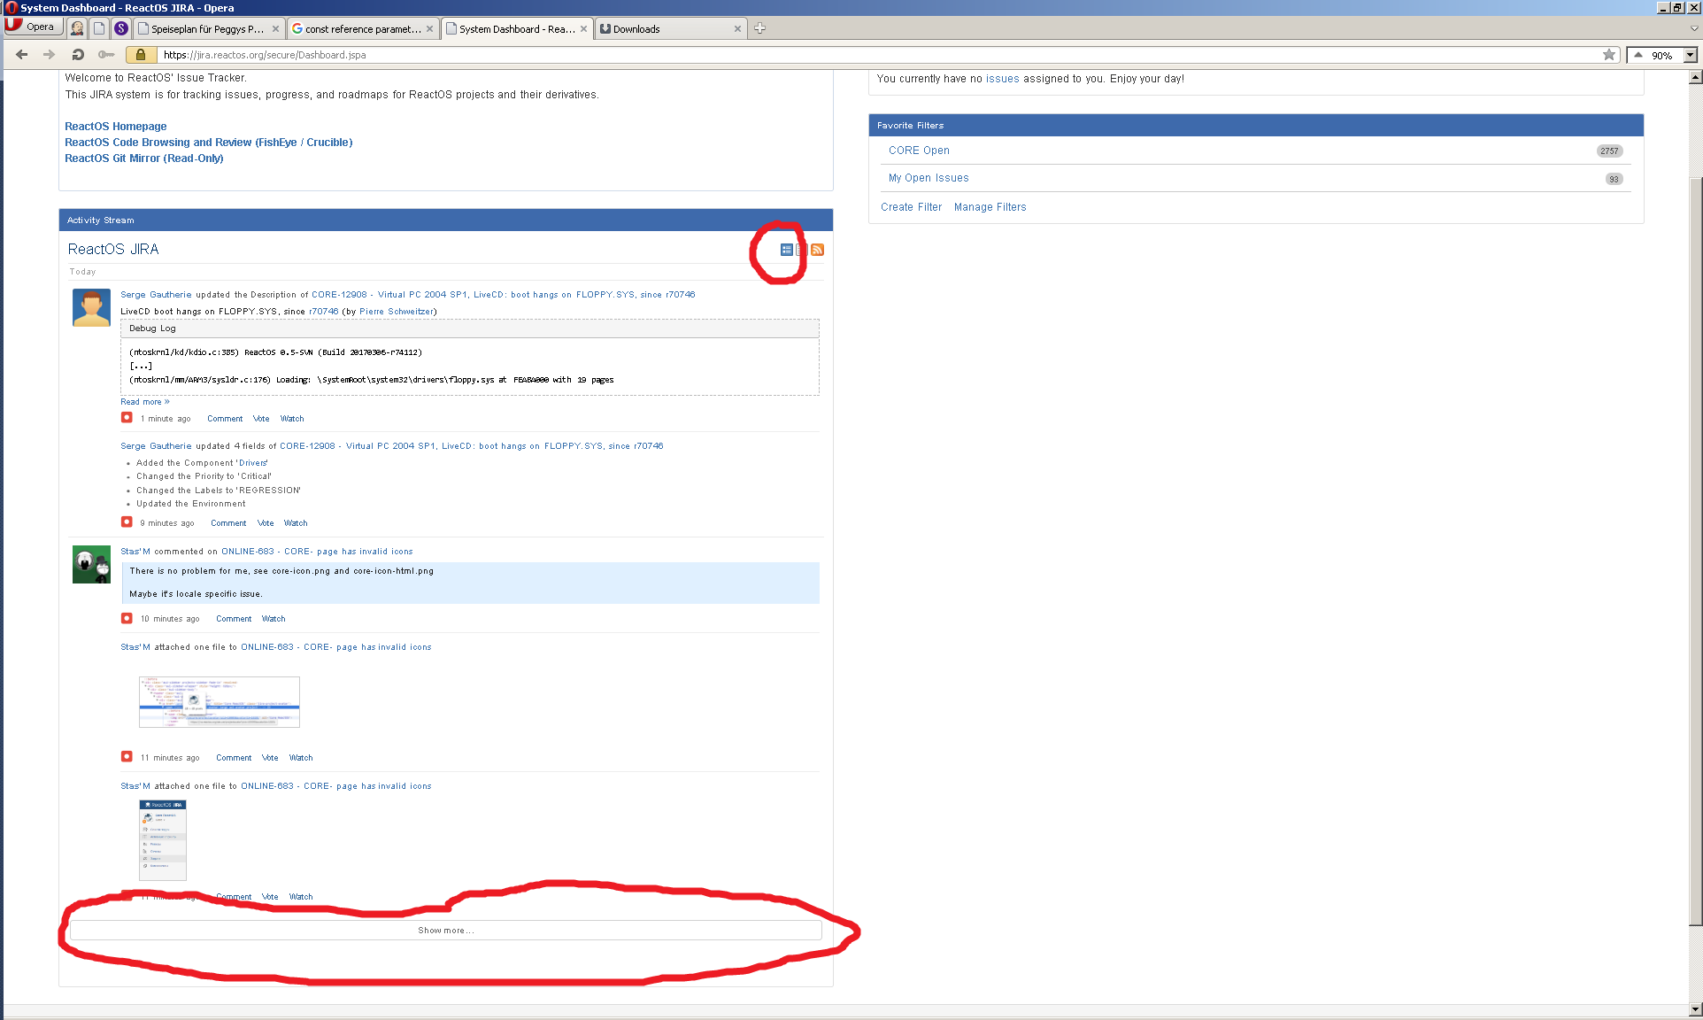This screenshot has width=1703, height=1020.
Task: Switch to the pinned tab with avatar face
Action: point(77,28)
